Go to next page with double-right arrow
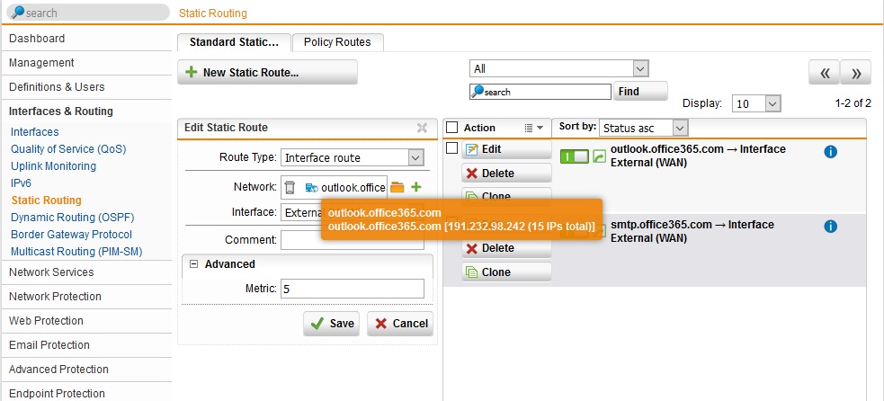The image size is (884, 401). click(x=855, y=73)
